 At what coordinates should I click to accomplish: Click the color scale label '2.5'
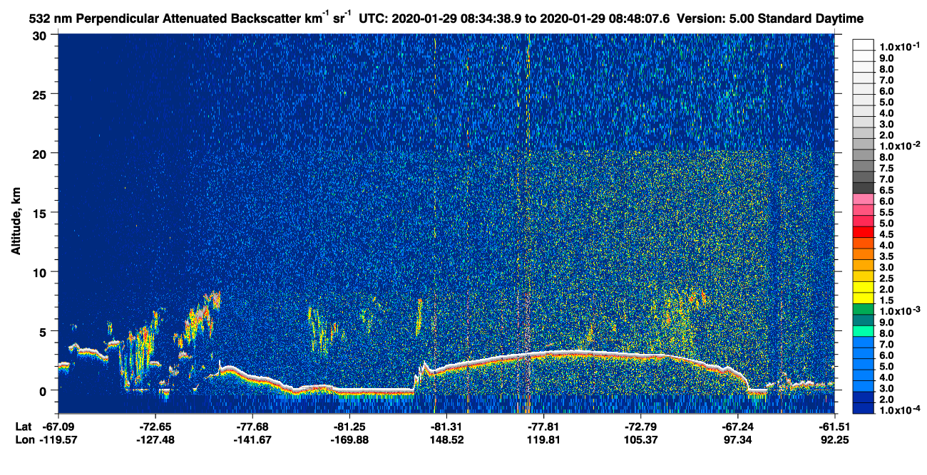[x=887, y=278]
